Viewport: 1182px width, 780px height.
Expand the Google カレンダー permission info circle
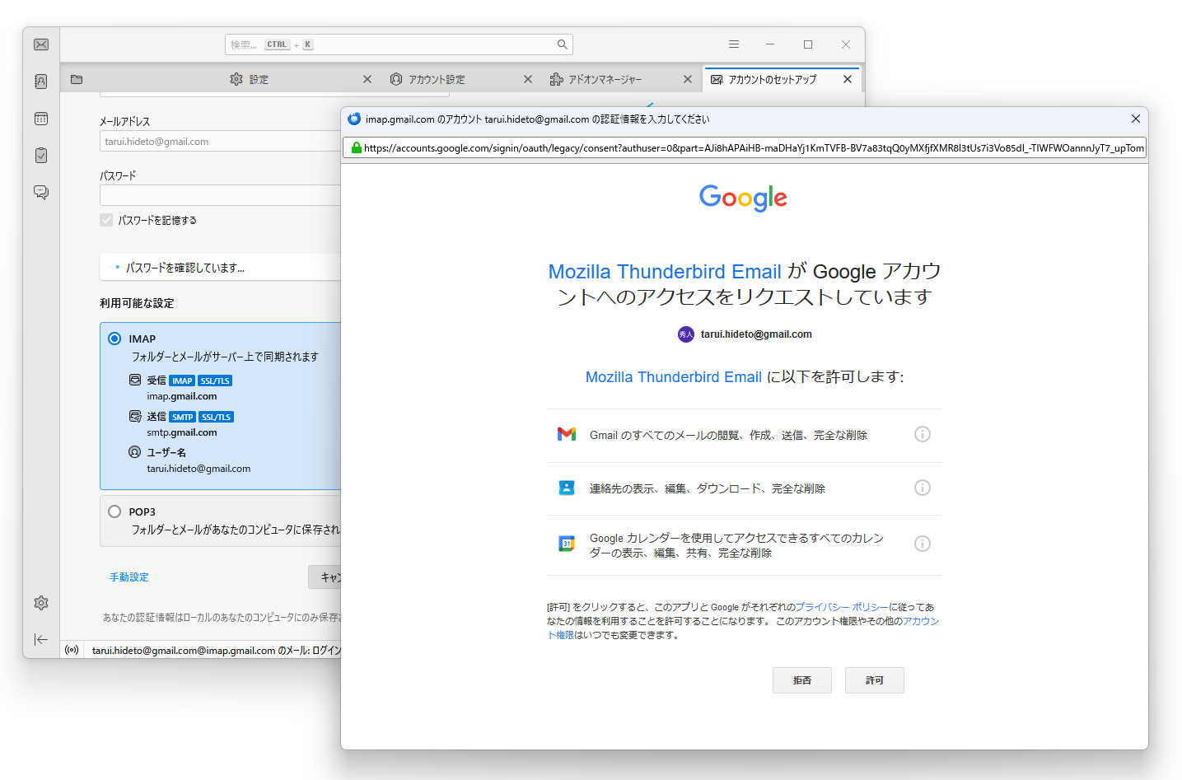pos(922,543)
